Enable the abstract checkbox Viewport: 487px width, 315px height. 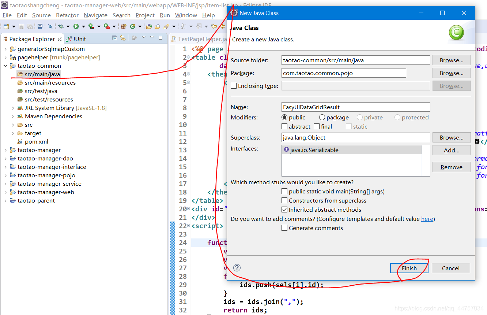pyautogui.click(x=284, y=126)
